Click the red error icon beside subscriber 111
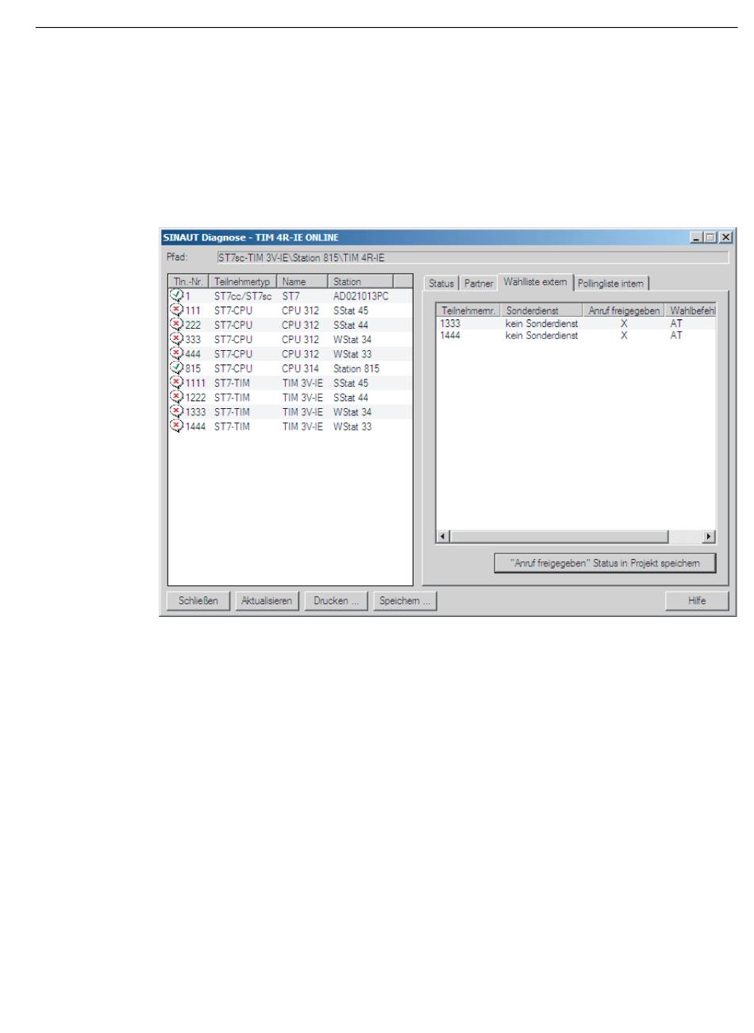 tap(176, 310)
